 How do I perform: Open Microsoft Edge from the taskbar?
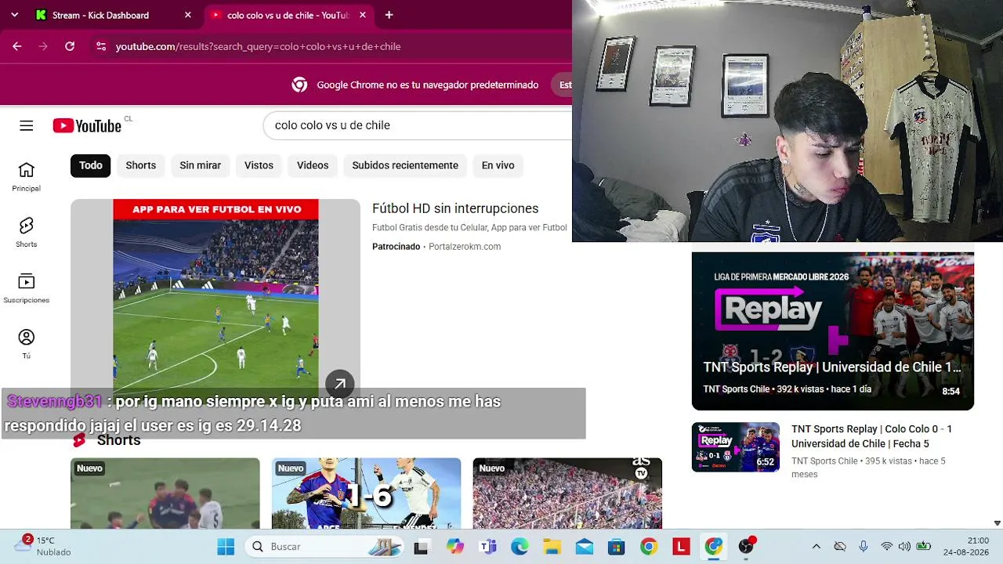520,547
